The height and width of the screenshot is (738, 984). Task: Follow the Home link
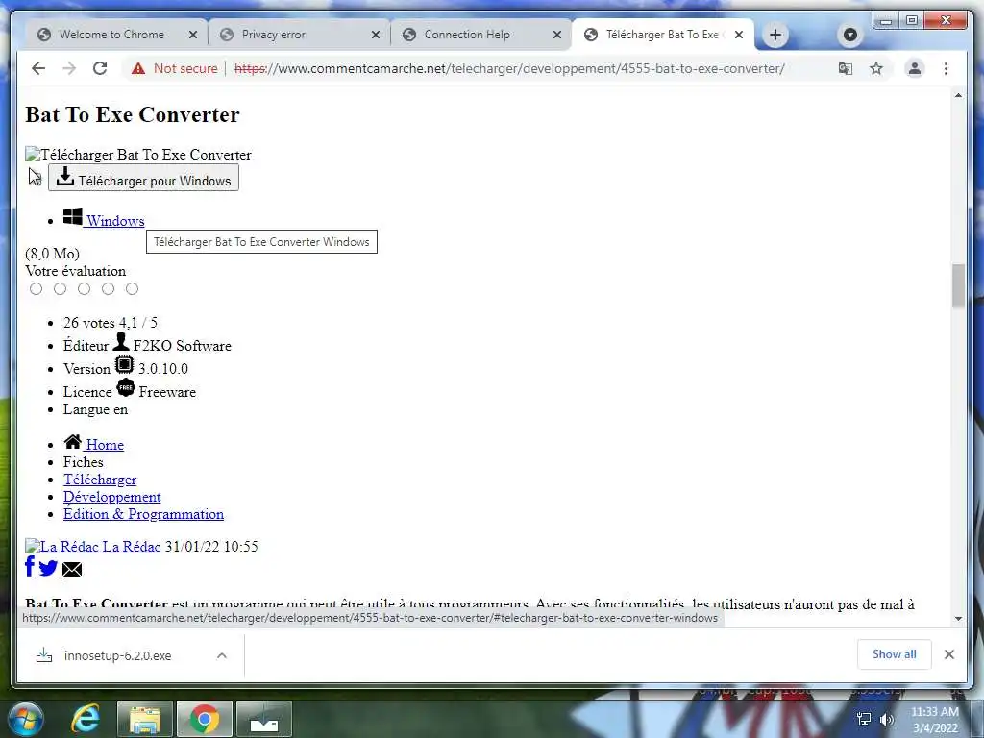coord(105,445)
